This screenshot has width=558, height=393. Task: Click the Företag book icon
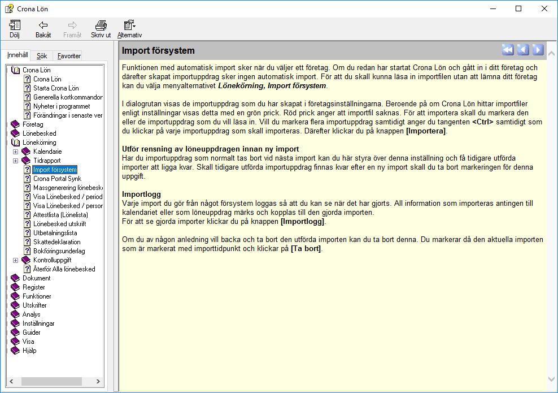[15, 124]
